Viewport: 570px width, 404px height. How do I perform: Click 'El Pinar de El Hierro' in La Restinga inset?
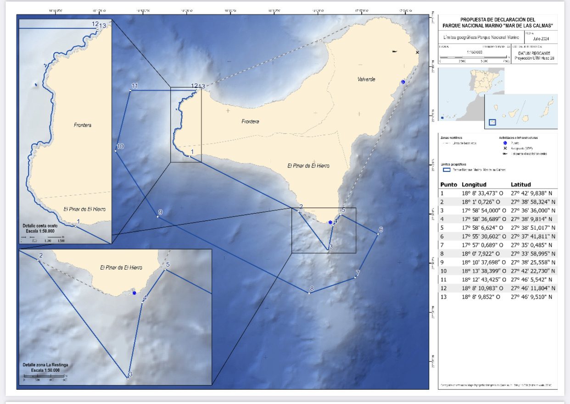[x=121, y=267]
